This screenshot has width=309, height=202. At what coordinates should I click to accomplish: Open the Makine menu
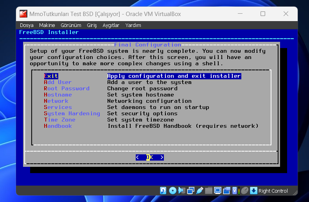point(47,25)
